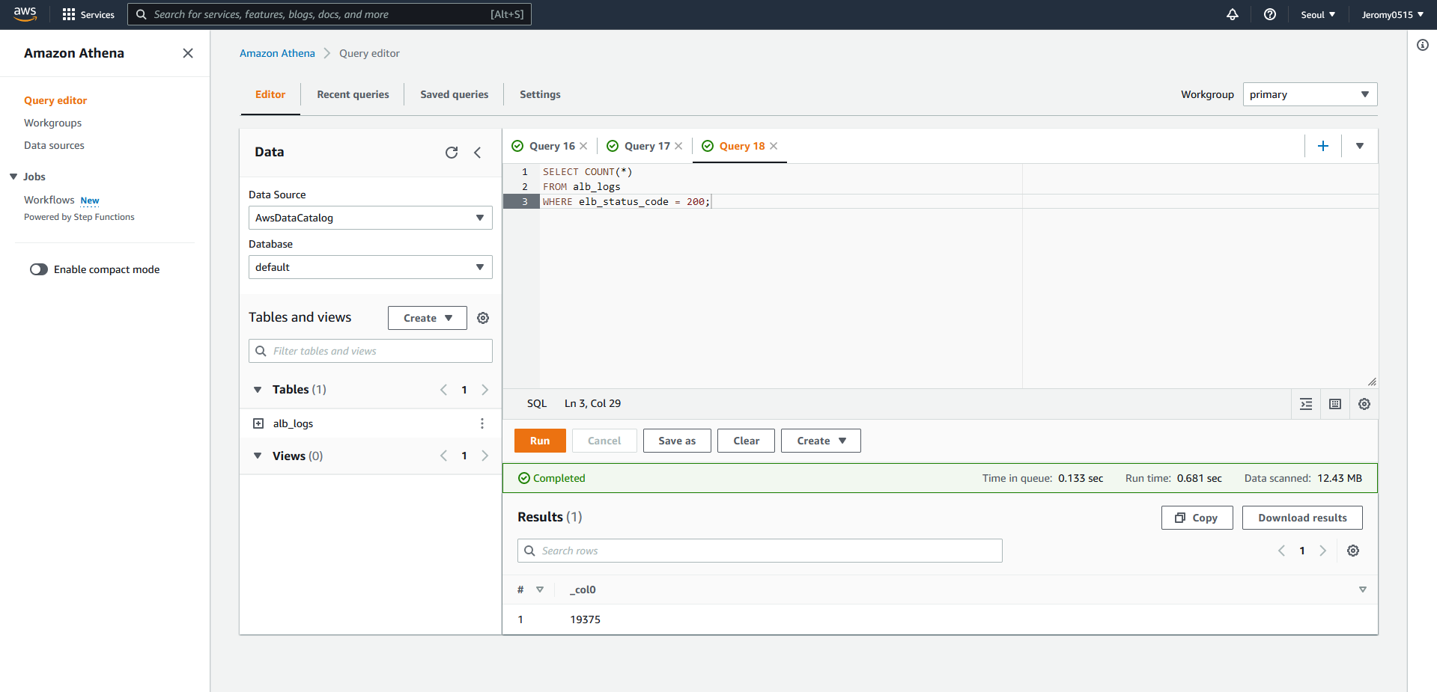Close the Query 16 tab
This screenshot has width=1437, height=692.
pos(583,146)
